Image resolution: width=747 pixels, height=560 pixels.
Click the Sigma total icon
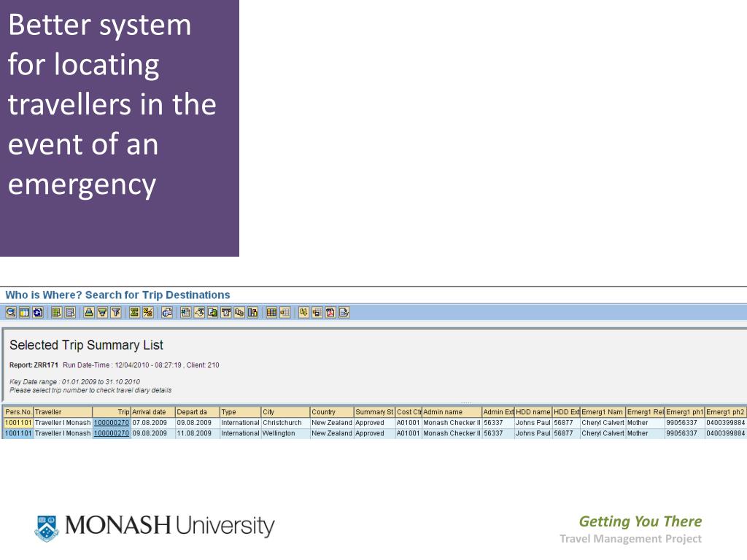[134, 312]
